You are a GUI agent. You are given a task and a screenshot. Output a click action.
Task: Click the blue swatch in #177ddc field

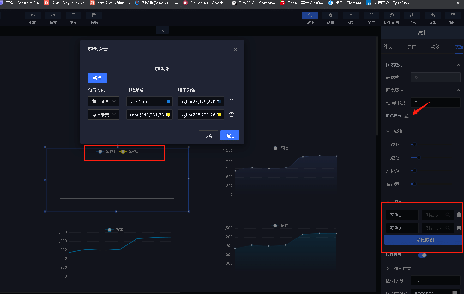[169, 101]
